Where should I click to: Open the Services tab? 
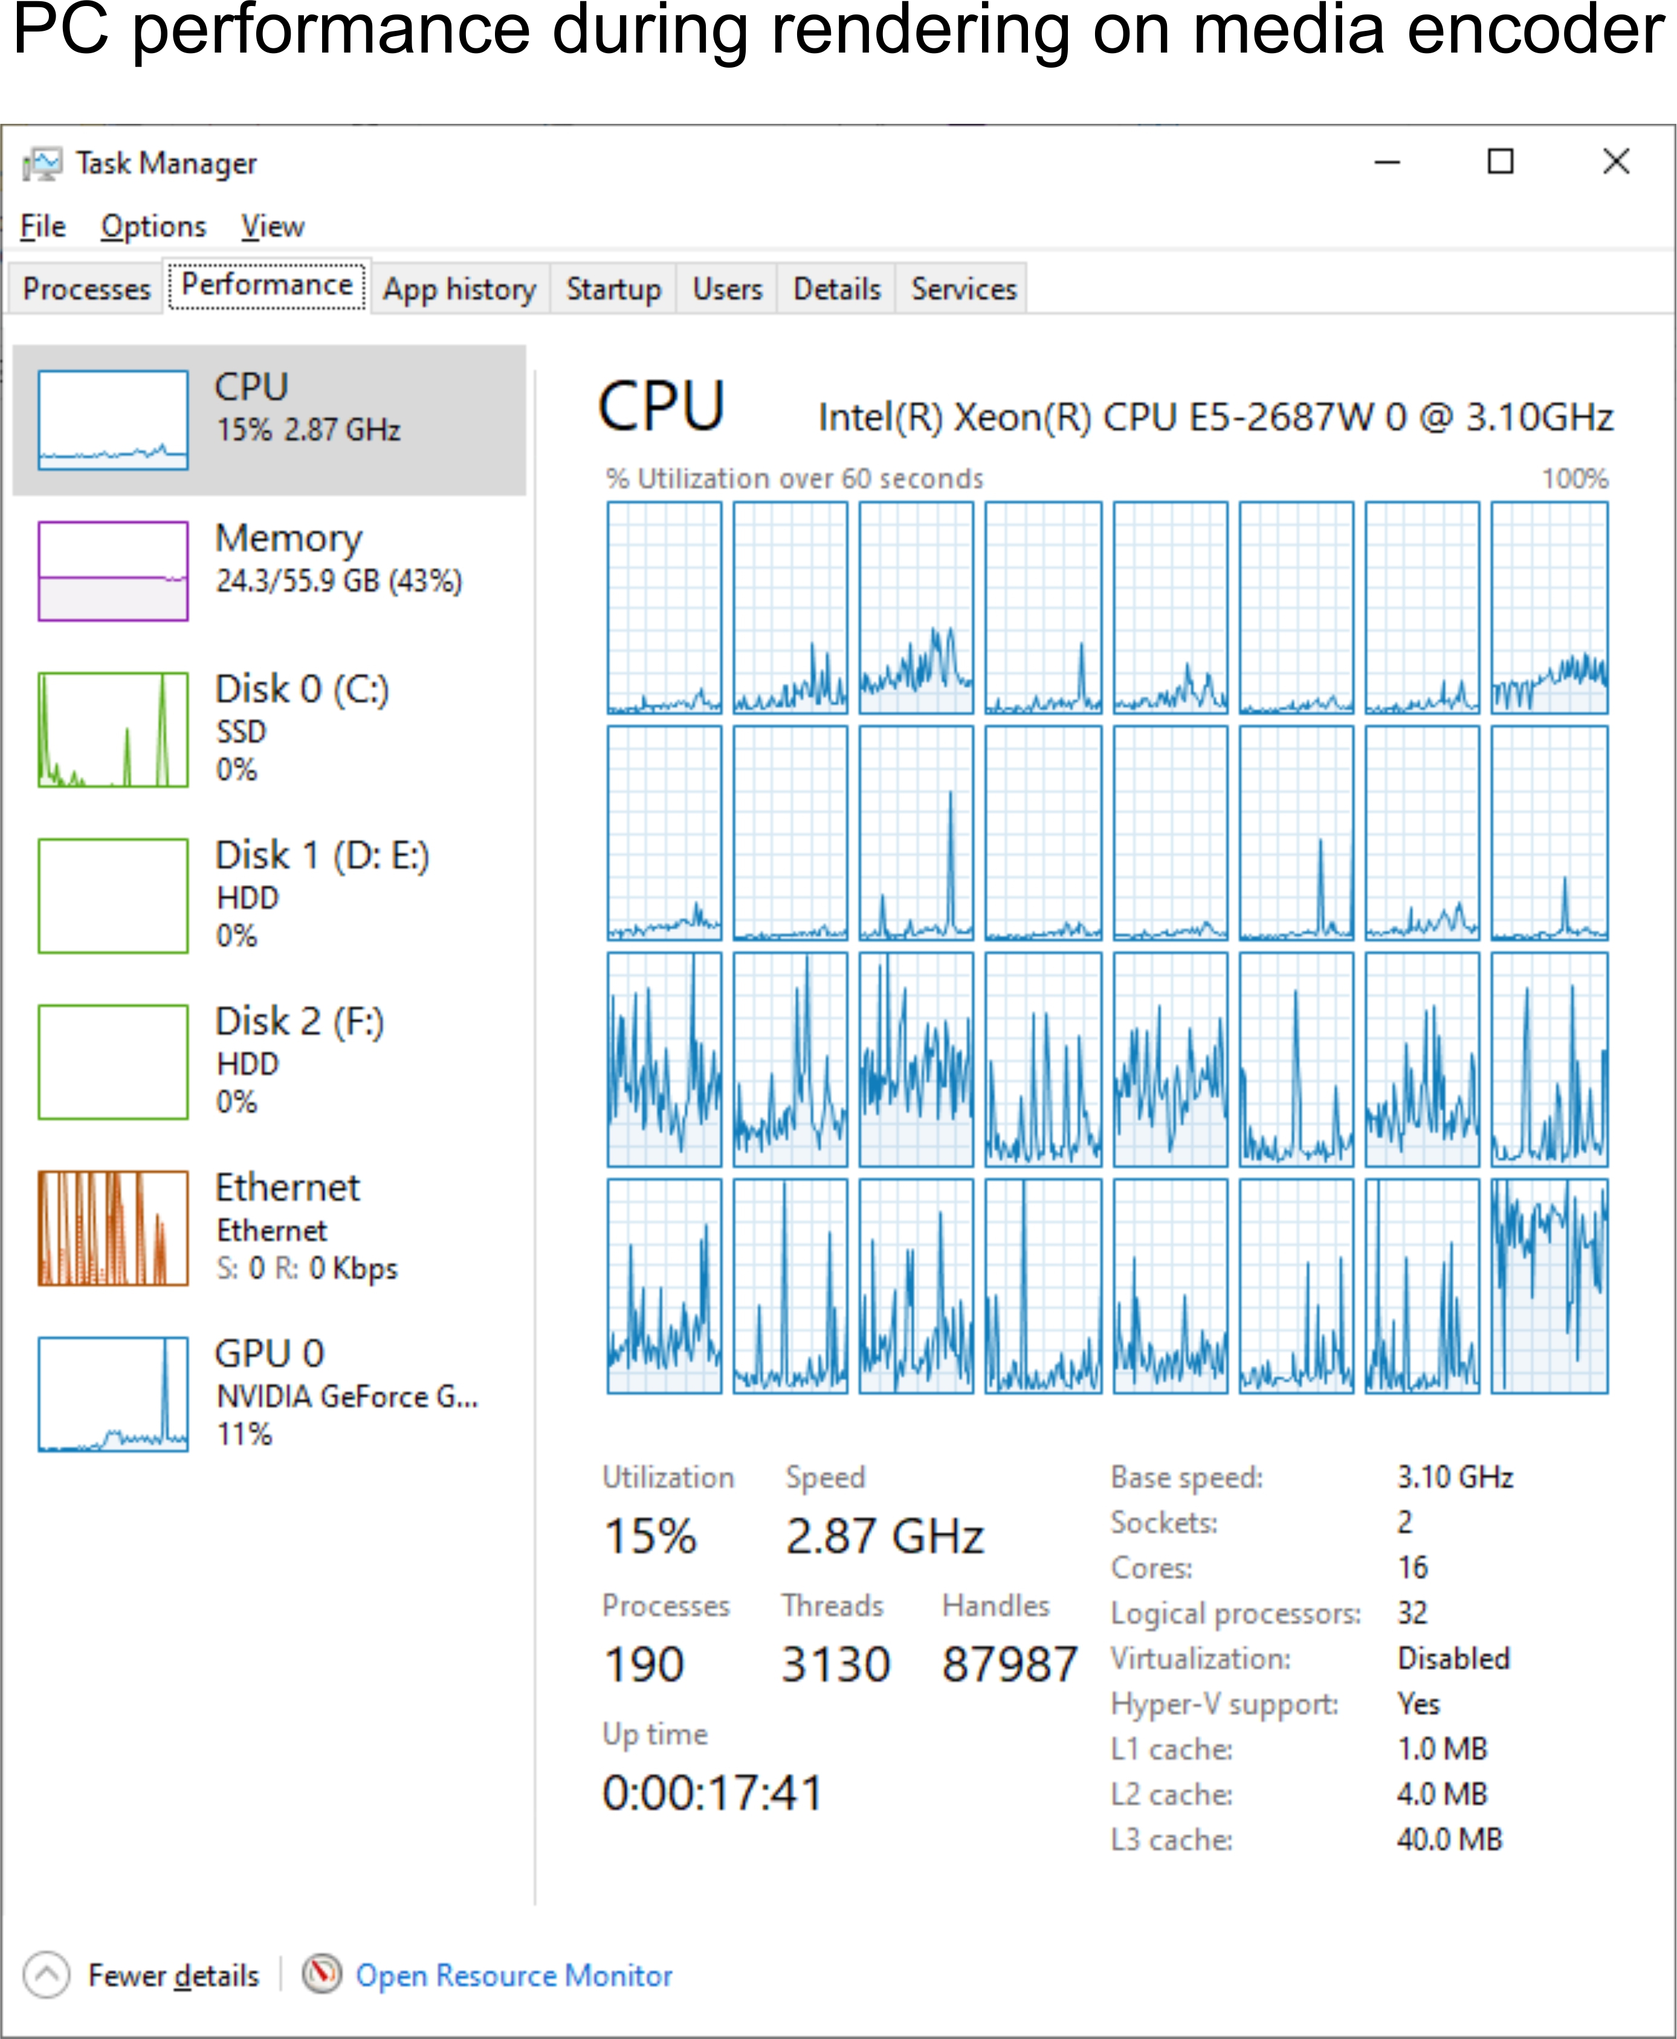coord(963,289)
